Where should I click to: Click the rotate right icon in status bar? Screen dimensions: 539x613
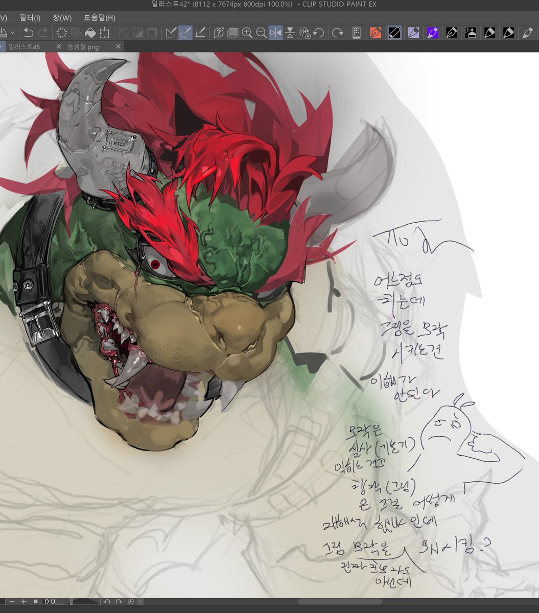[119, 602]
